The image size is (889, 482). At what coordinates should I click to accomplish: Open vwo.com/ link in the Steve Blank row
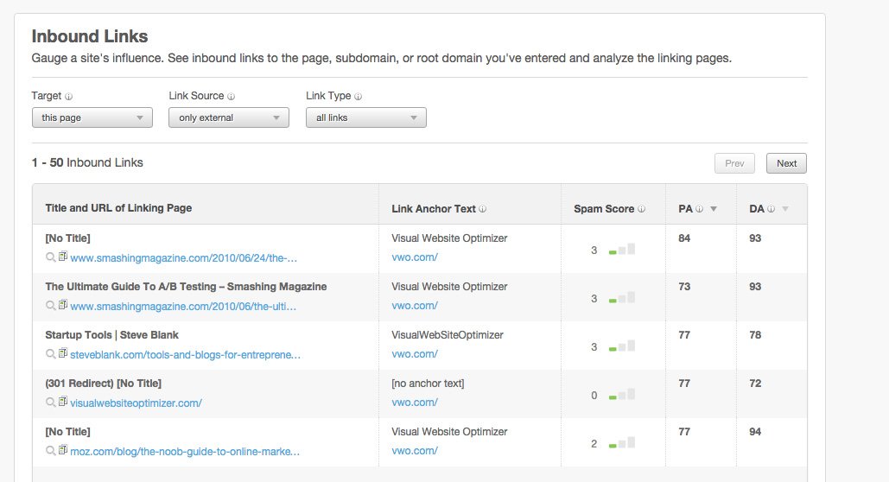(415, 354)
